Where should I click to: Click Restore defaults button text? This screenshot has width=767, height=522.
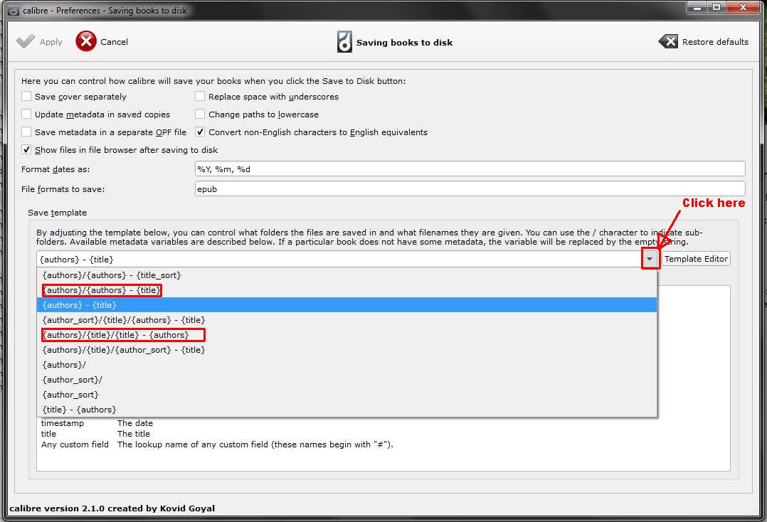tap(715, 42)
